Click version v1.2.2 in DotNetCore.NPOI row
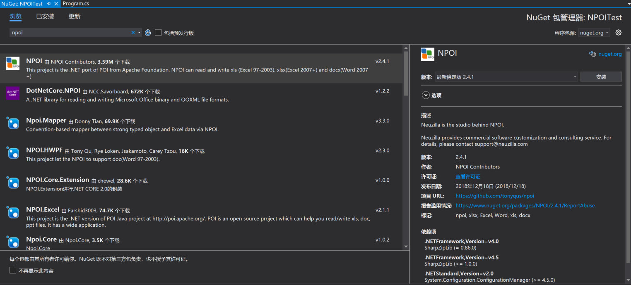Image resolution: width=631 pixels, height=285 pixels. tap(383, 91)
